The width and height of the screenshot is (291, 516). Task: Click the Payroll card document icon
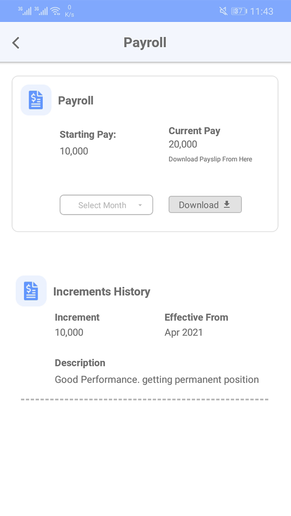36,100
